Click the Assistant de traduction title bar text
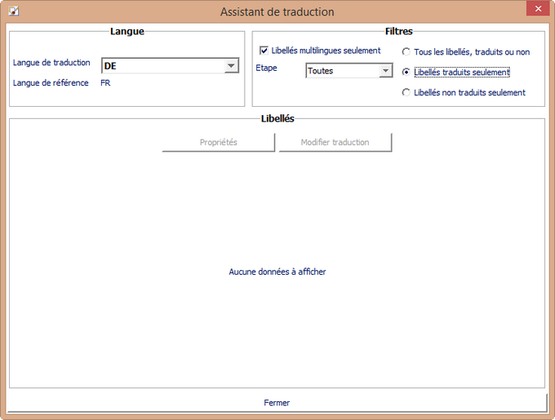The width and height of the screenshot is (555, 420). point(277,12)
